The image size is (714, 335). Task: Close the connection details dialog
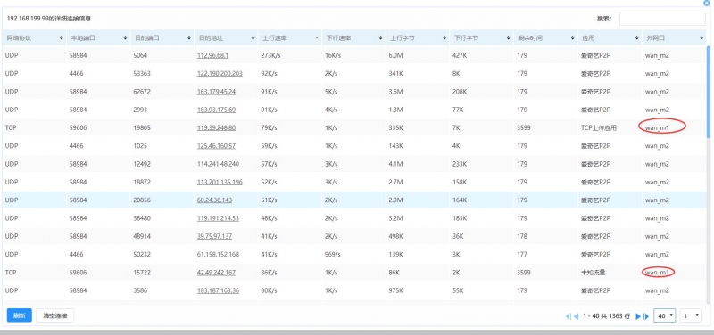pos(706,3)
